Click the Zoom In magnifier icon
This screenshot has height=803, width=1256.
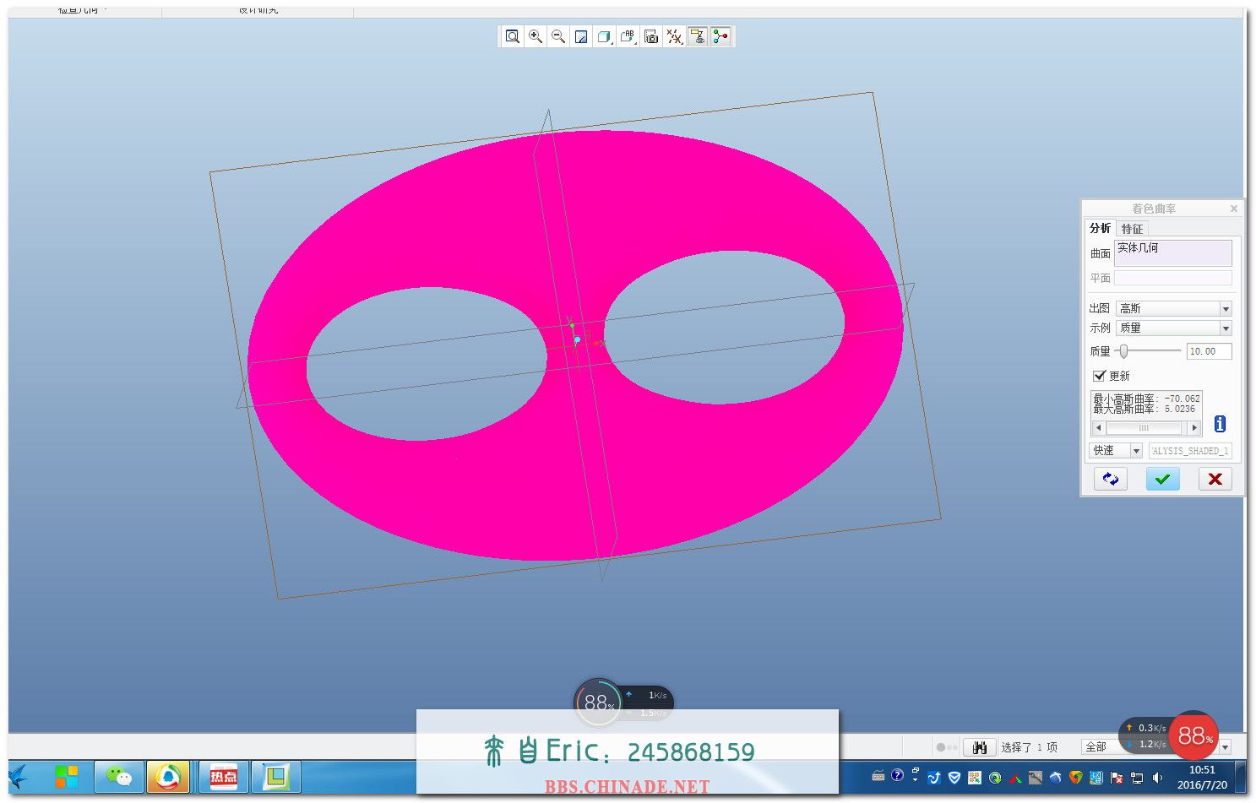click(x=536, y=36)
